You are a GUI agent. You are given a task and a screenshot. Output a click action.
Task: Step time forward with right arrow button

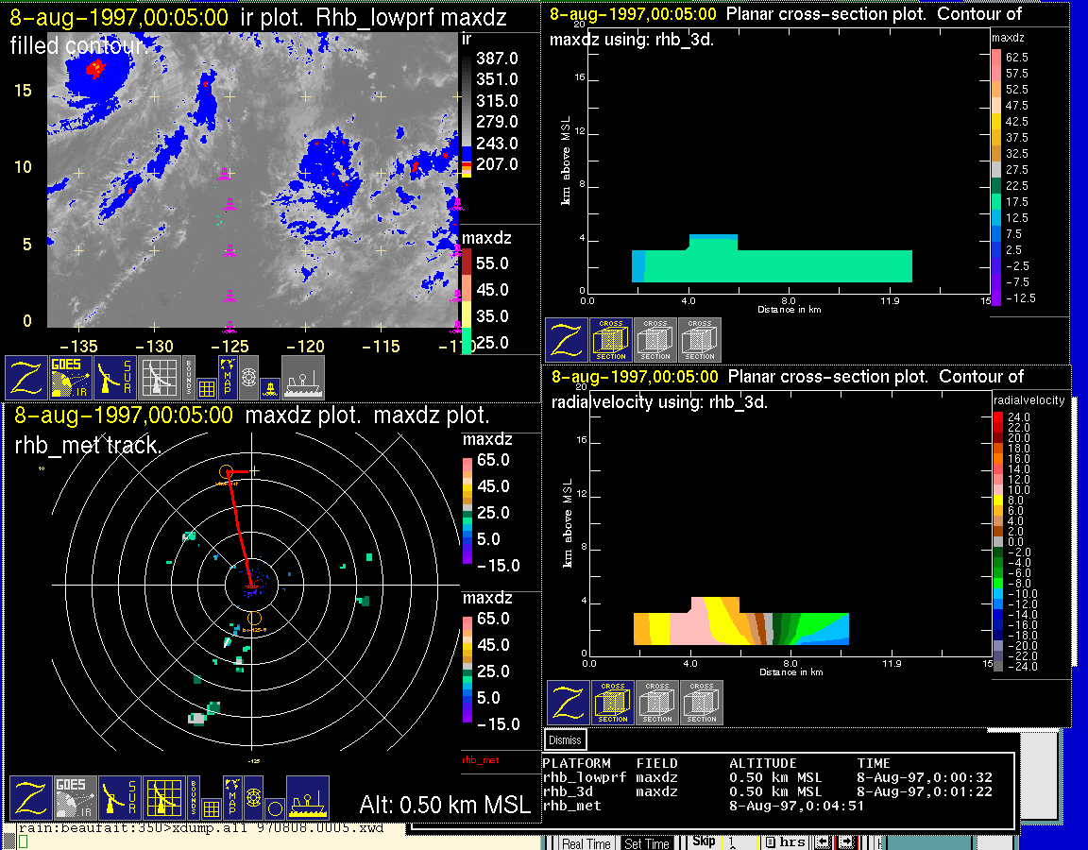click(x=847, y=842)
